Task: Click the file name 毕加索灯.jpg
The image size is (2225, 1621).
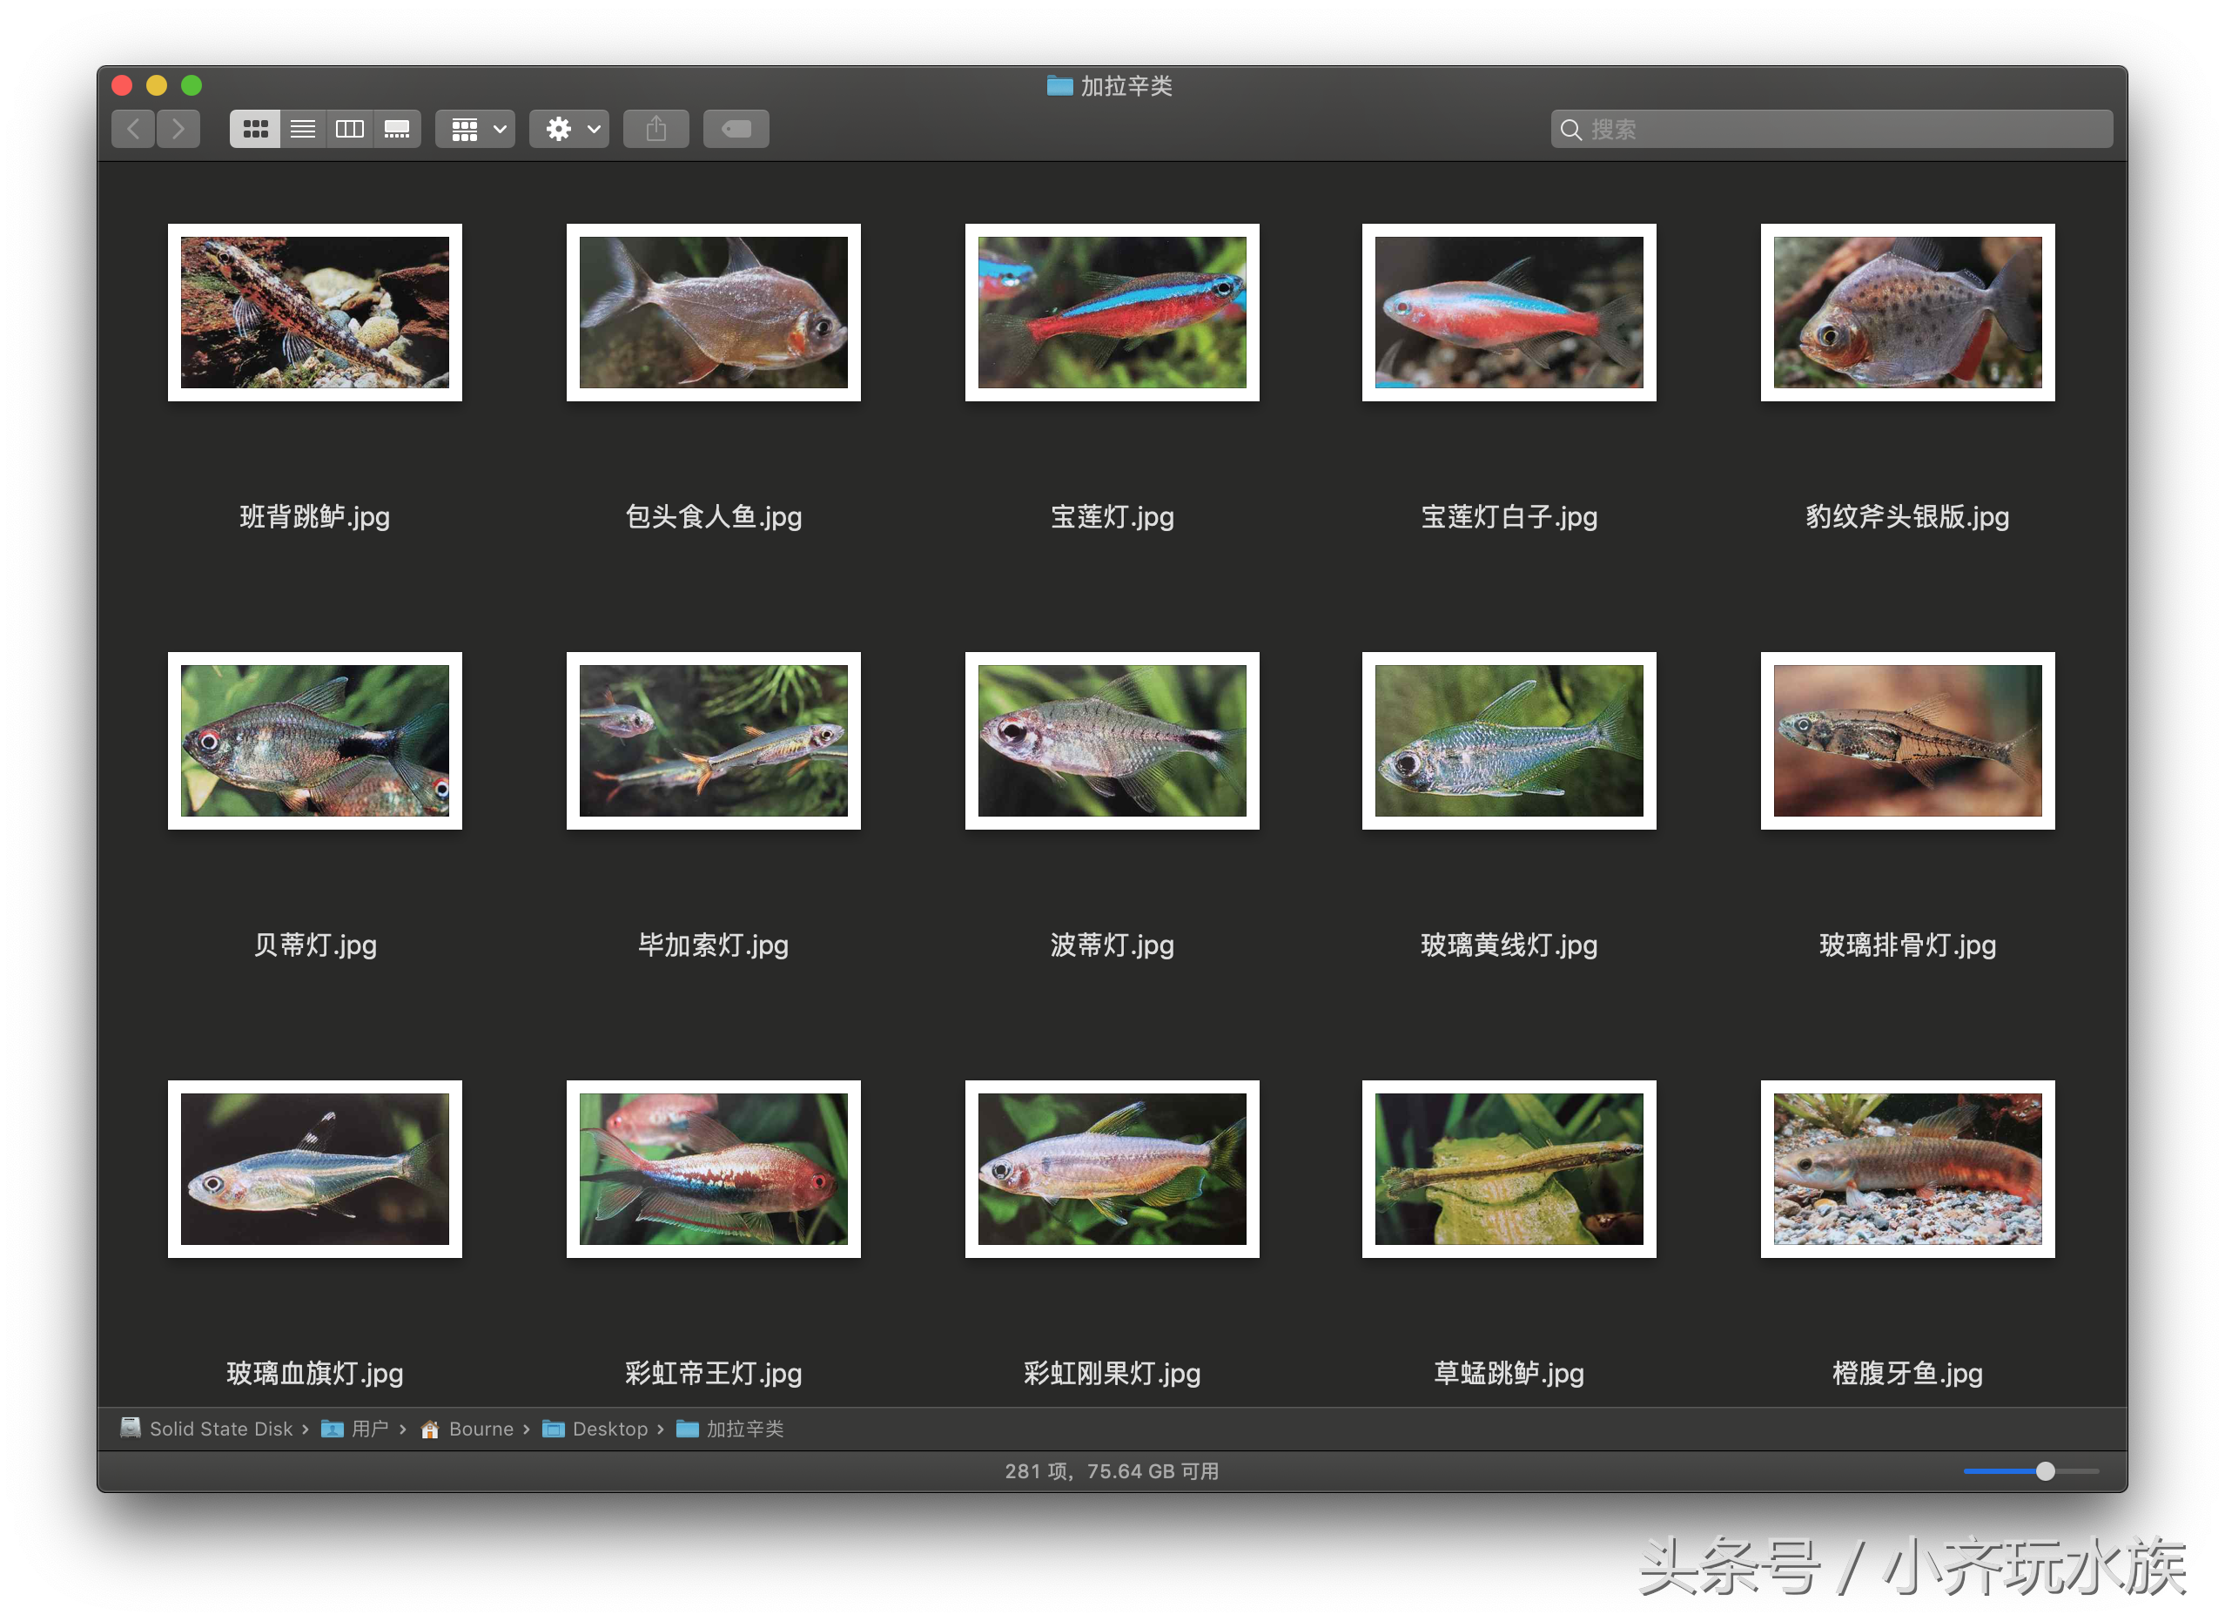Action: (x=713, y=945)
